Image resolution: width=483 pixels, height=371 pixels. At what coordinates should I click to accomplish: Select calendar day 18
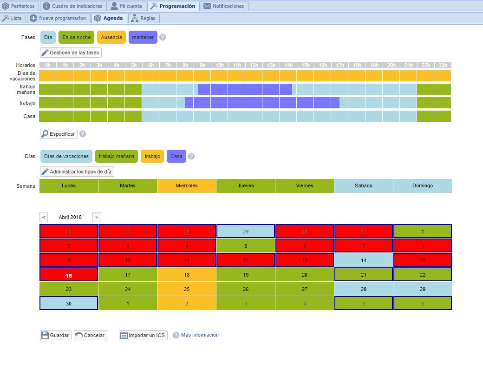(187, 274)
